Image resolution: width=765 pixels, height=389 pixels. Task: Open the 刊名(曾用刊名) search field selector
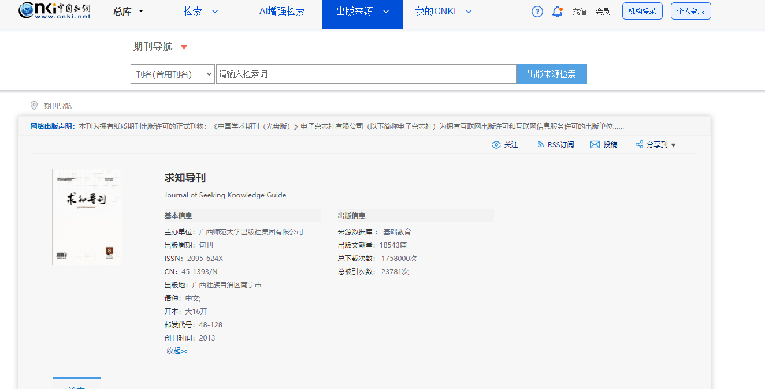(x=173, y=74)
